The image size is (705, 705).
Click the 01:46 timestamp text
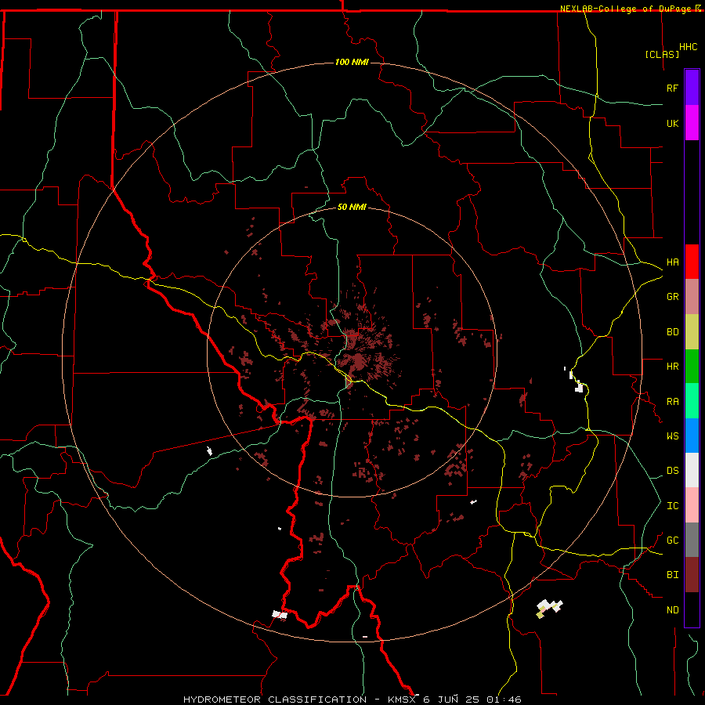pyautogui.click(x=504, y=700)
